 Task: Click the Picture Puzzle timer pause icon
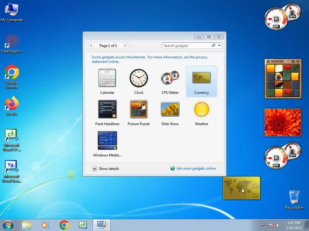[268, 61]
